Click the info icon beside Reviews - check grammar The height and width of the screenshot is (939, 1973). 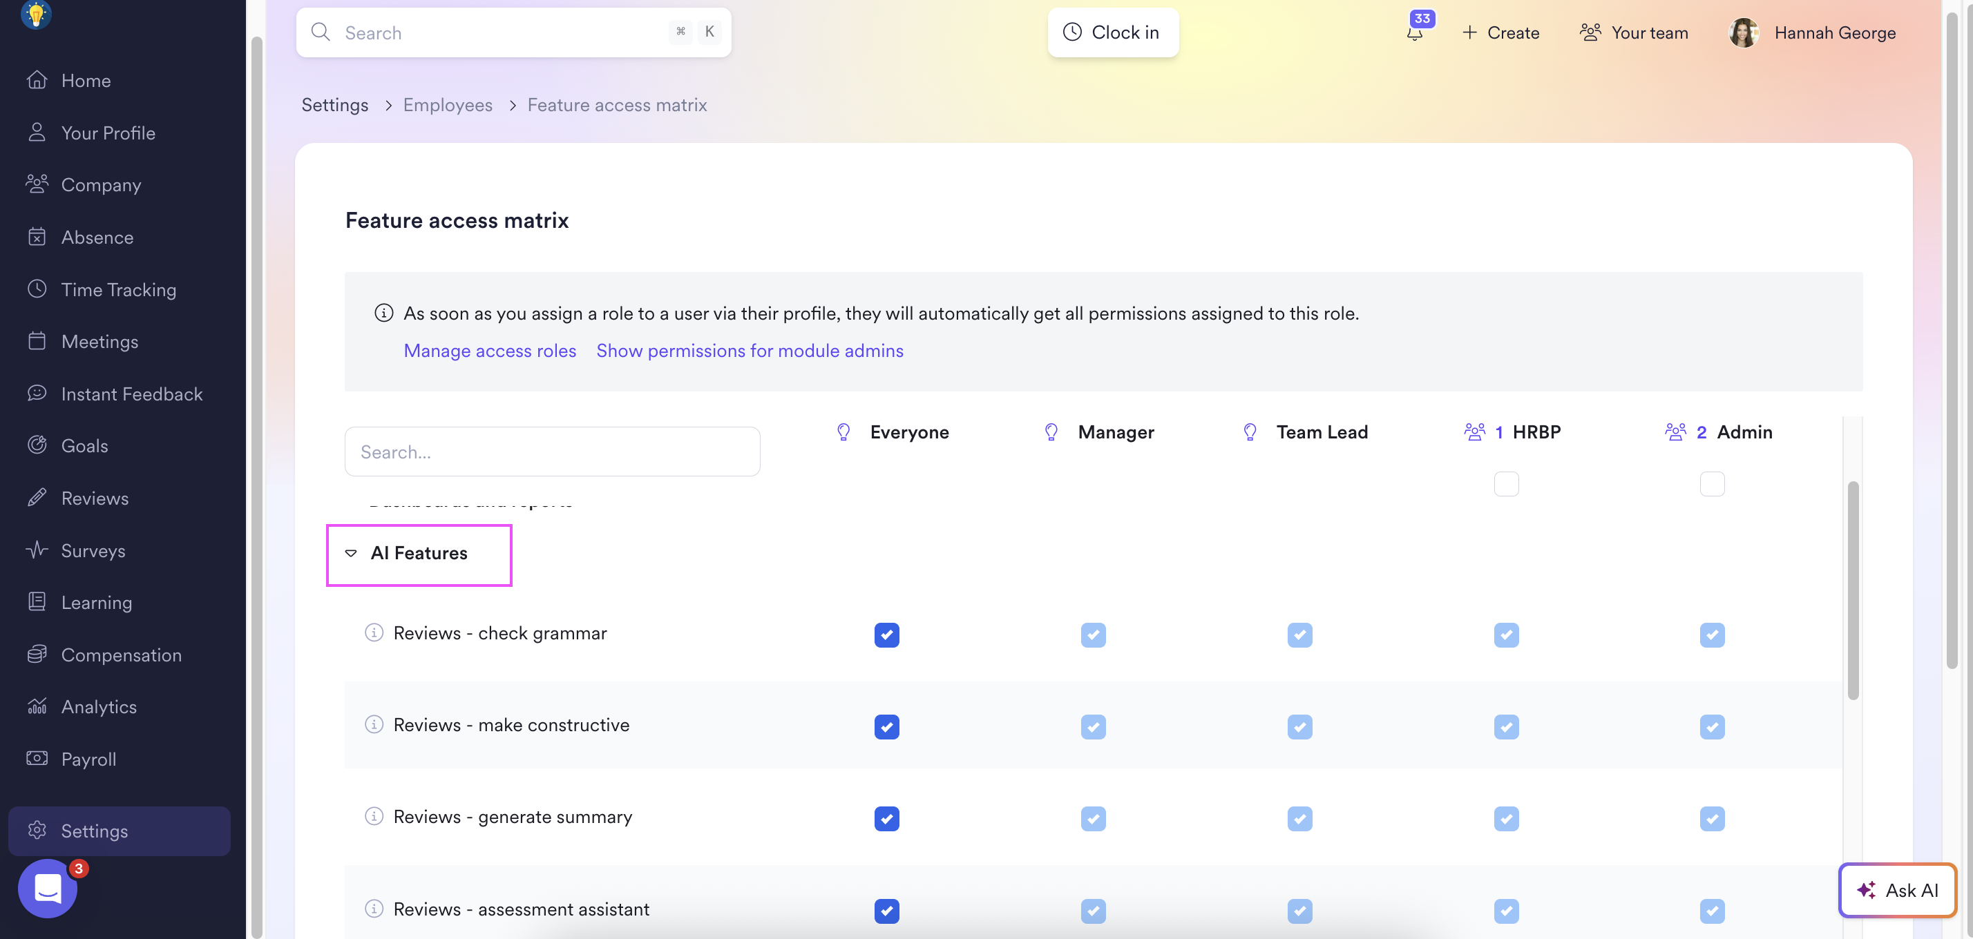point(374,633)
